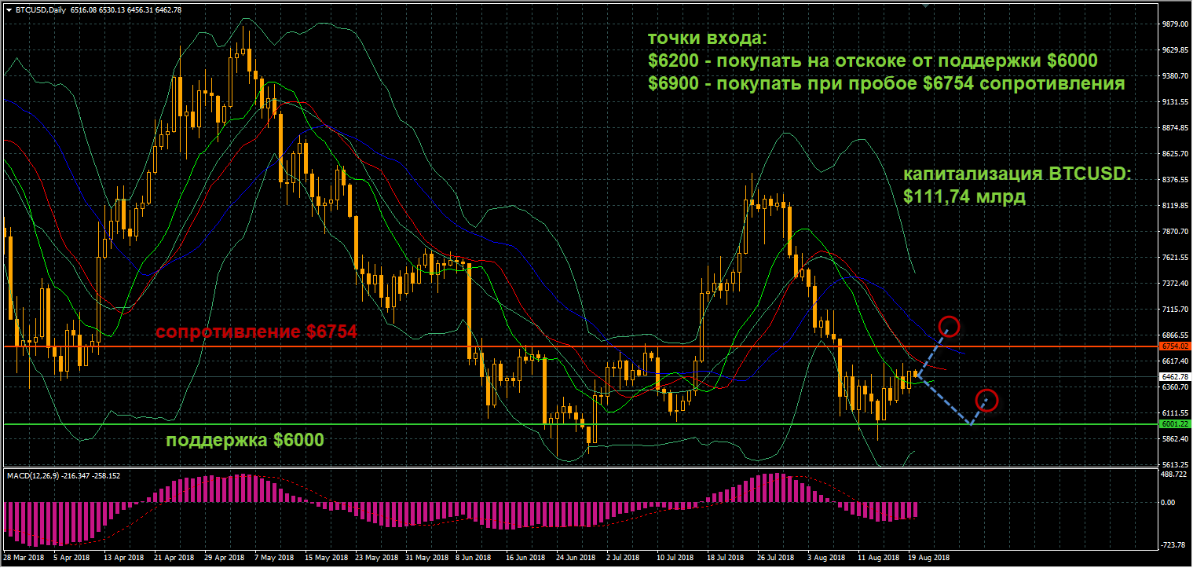Click the 5862.40 price axis label

(x=1176, y=439)
